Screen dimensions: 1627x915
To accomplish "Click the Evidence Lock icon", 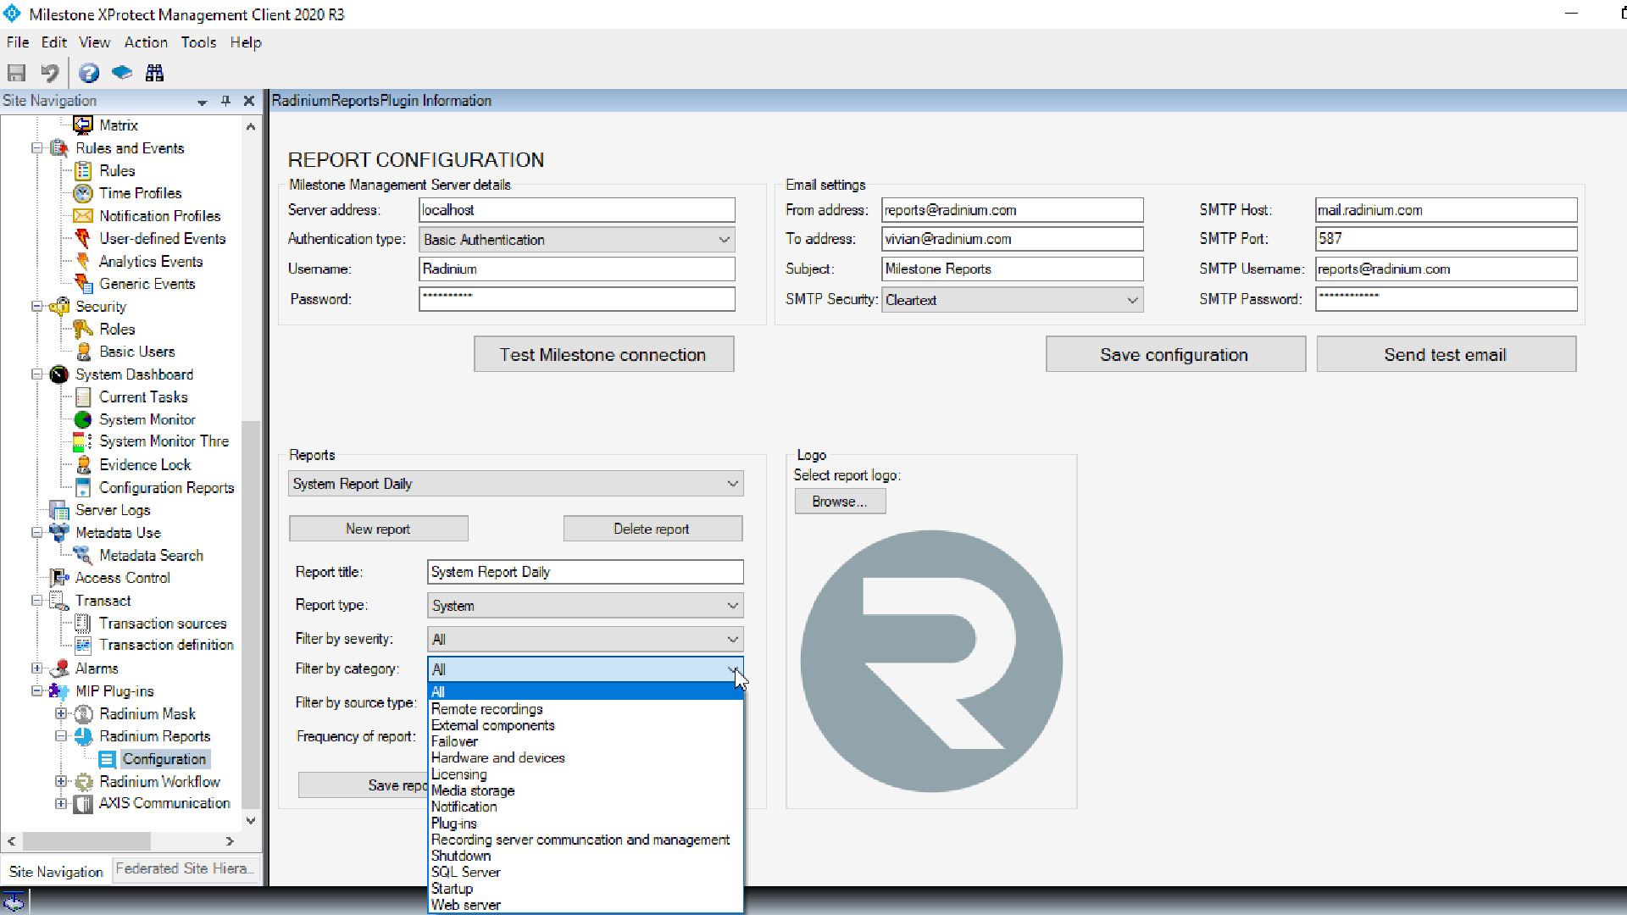I will tap(83, 464).
